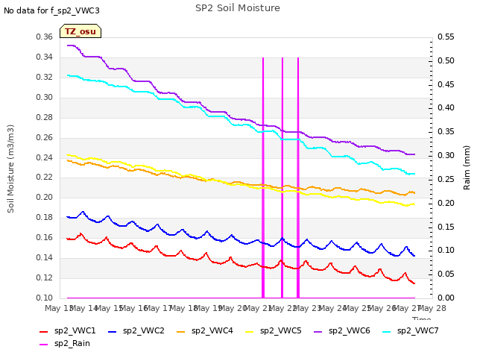Click the orange sp2_VWC4 legend color marker
Viewport: 477px width, 358px height.
[x=181, y=331]
